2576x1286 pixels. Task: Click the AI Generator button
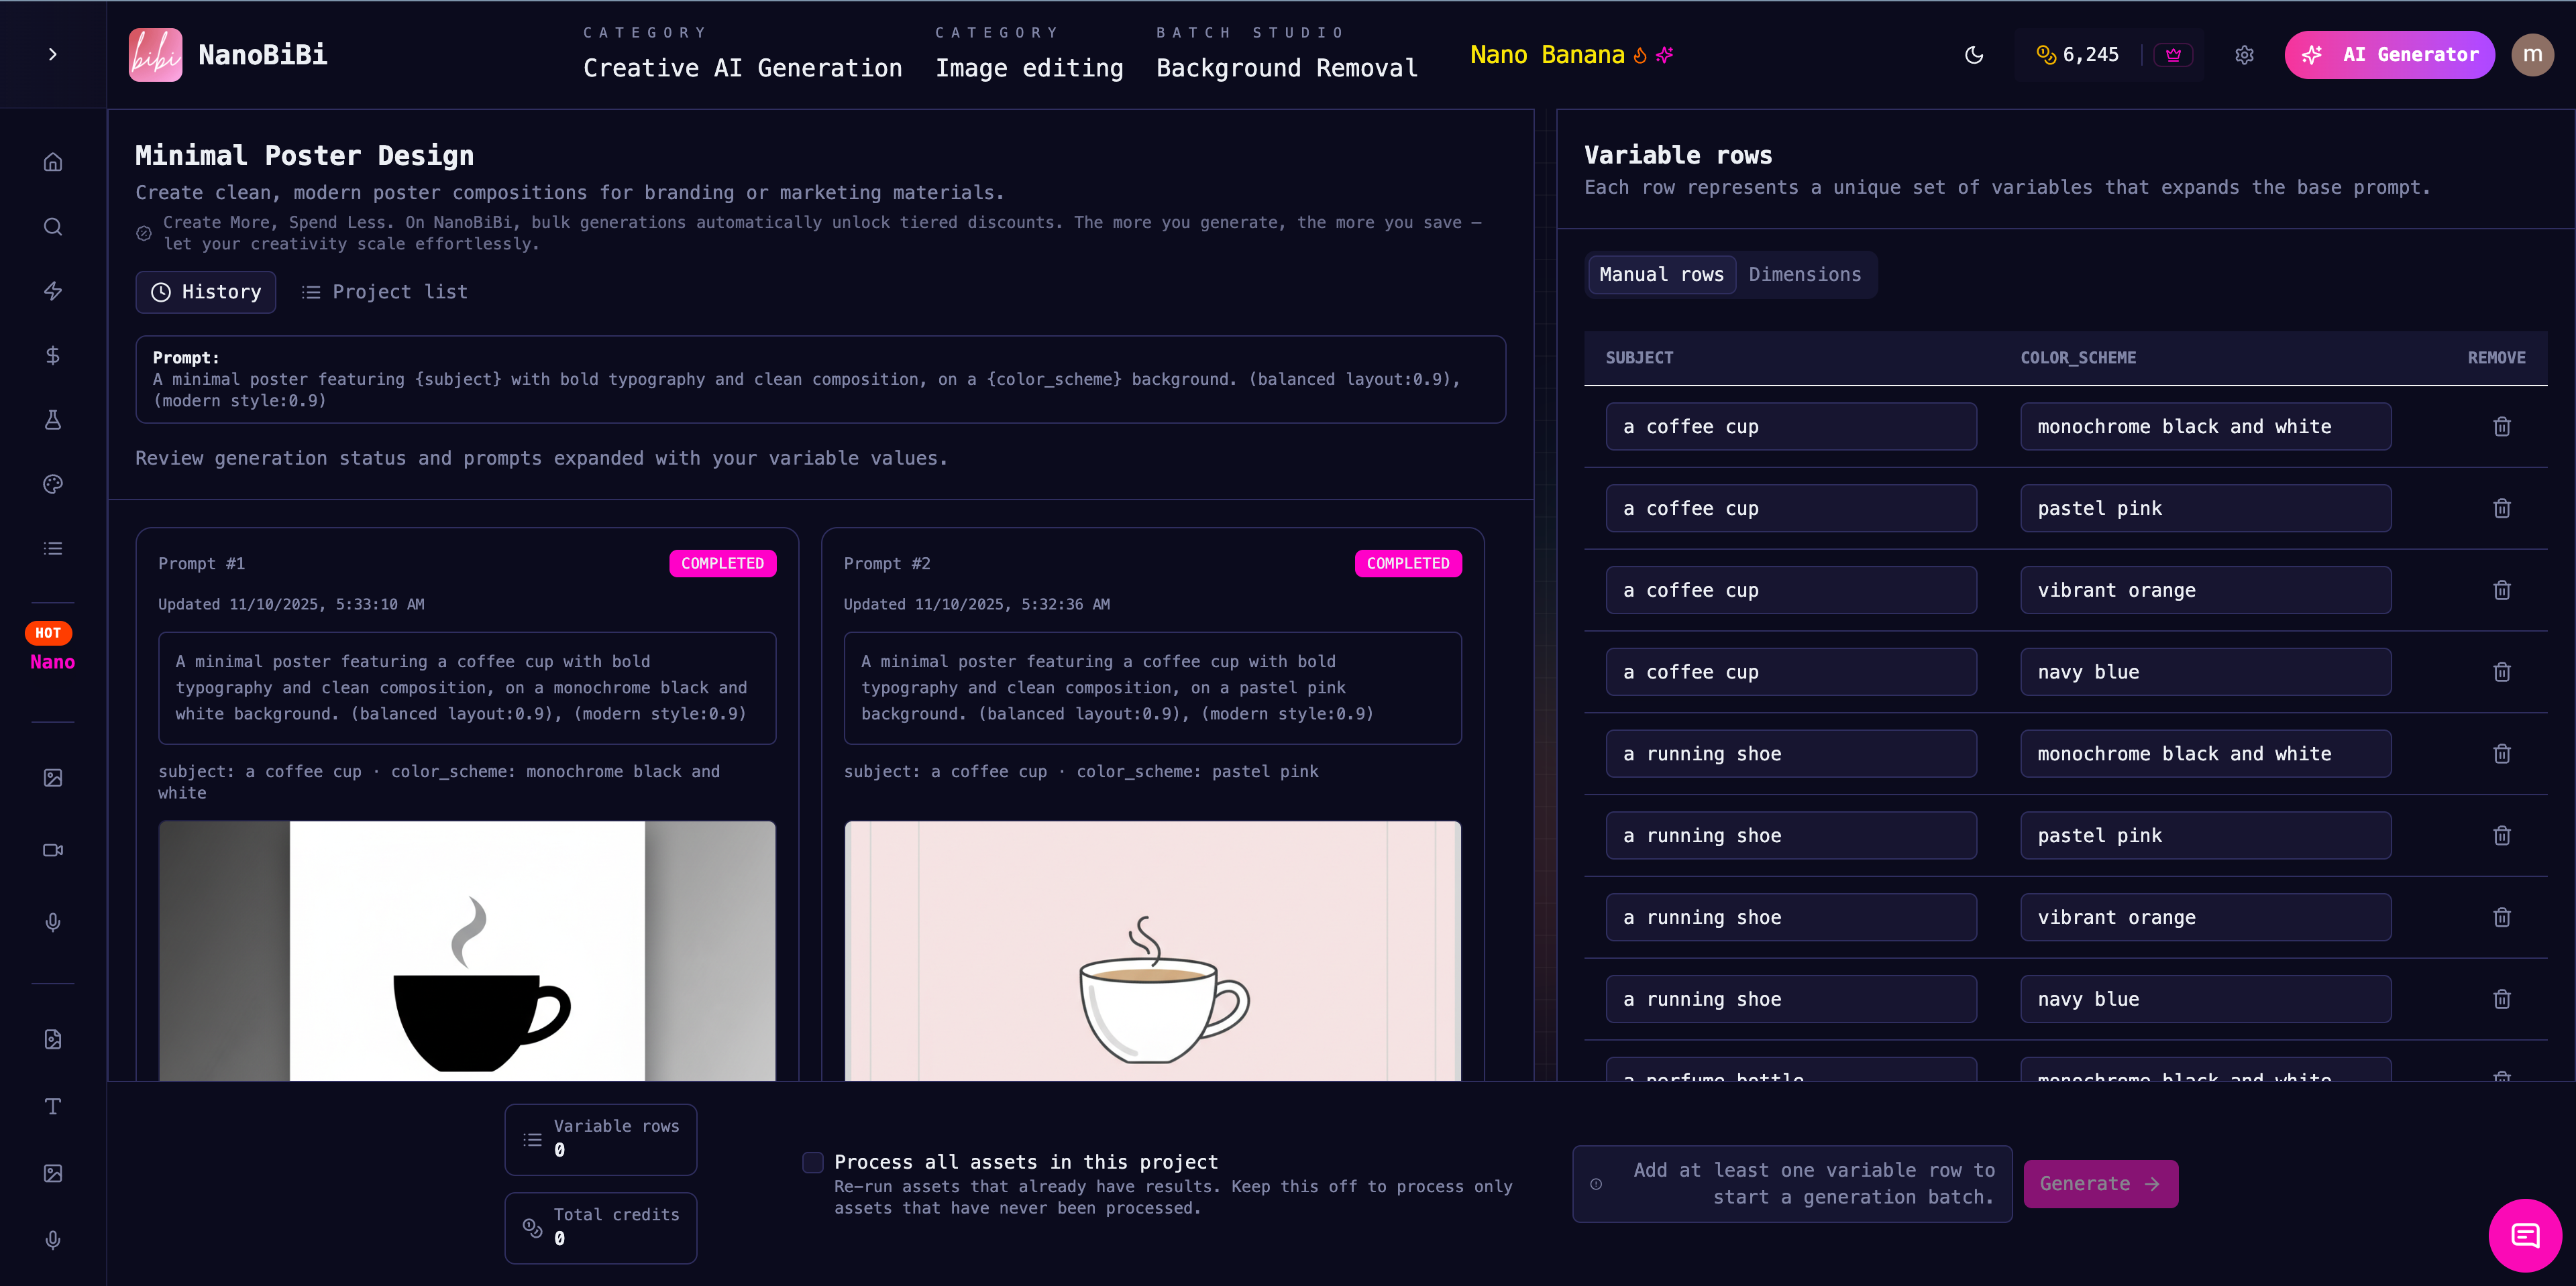point(2389,55)
